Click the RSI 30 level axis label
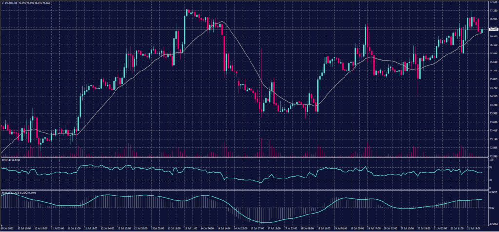 [490, 180]
